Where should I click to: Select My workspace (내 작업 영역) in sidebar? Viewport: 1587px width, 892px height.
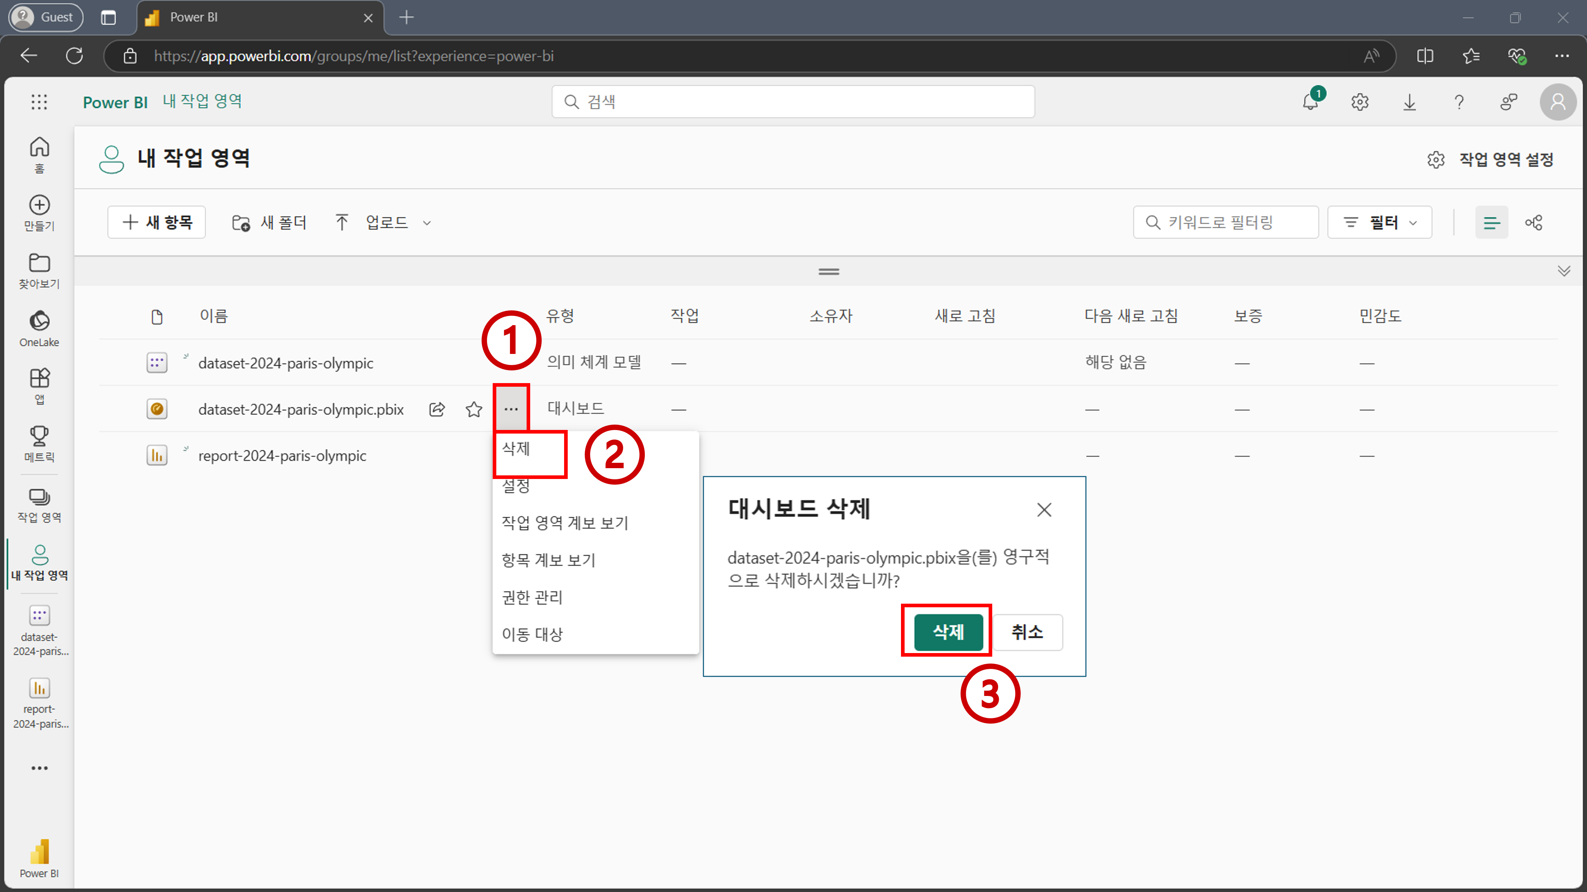tap(39, 563)
